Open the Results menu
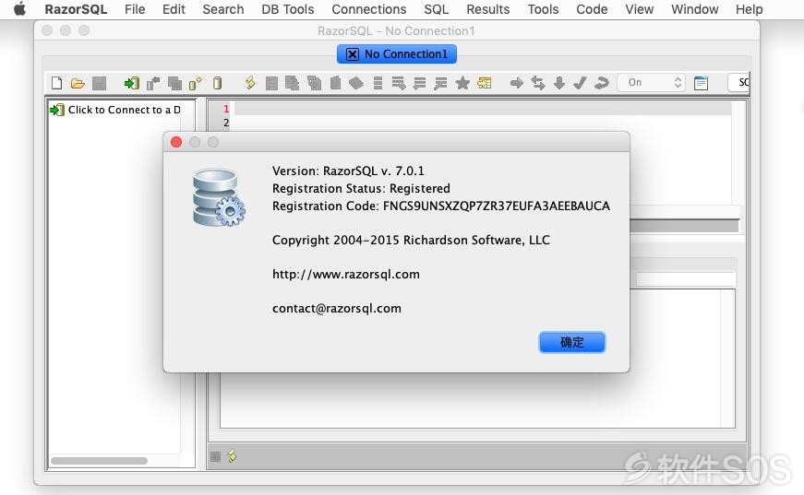 click(488, 9)
